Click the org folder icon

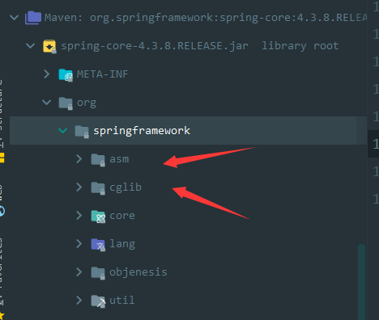66,103
